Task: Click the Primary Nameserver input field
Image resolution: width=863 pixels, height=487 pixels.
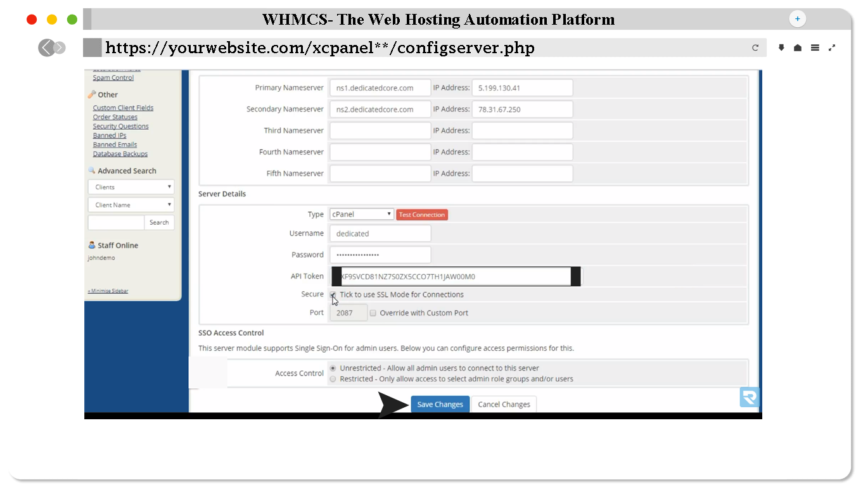Action: click(x=380, y=88)
